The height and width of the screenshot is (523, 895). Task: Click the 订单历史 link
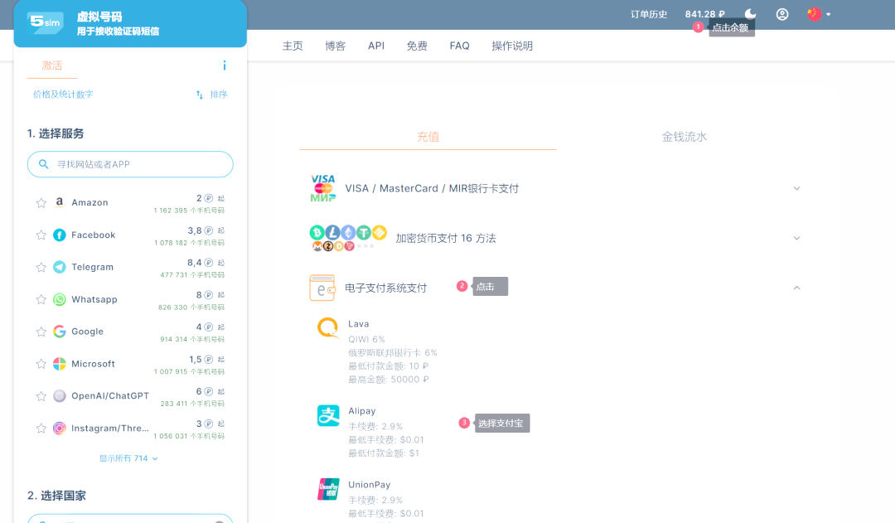(649, 14)
